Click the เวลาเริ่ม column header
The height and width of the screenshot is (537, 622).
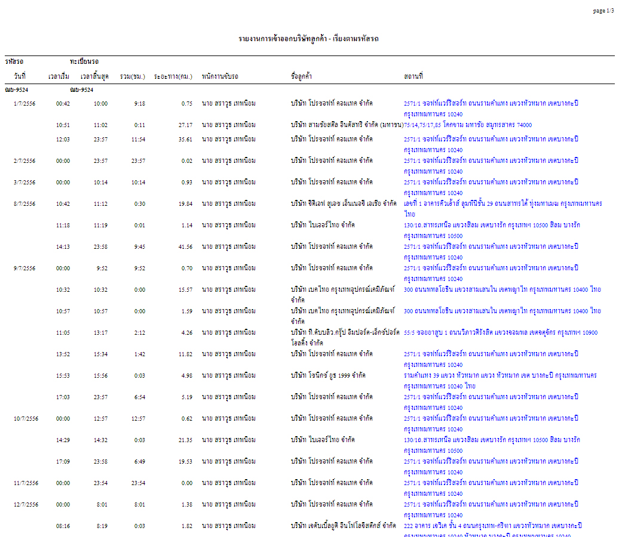click(x=59, y=76)
